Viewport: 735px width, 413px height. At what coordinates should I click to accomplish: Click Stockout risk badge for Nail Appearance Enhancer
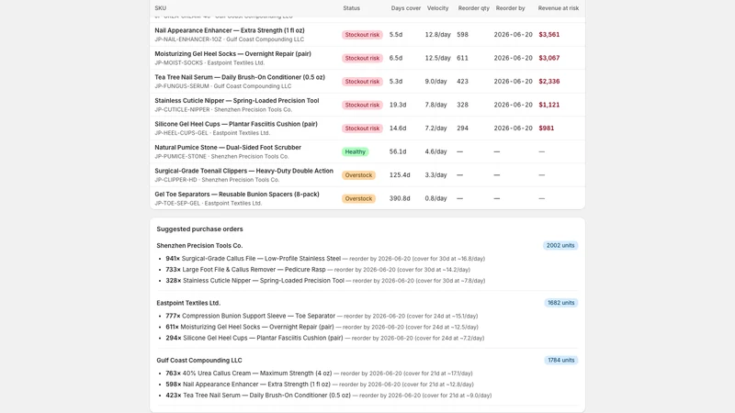[x=362, y=35]
